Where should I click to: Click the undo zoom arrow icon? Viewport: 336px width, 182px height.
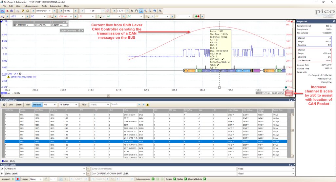pos(155,11)
